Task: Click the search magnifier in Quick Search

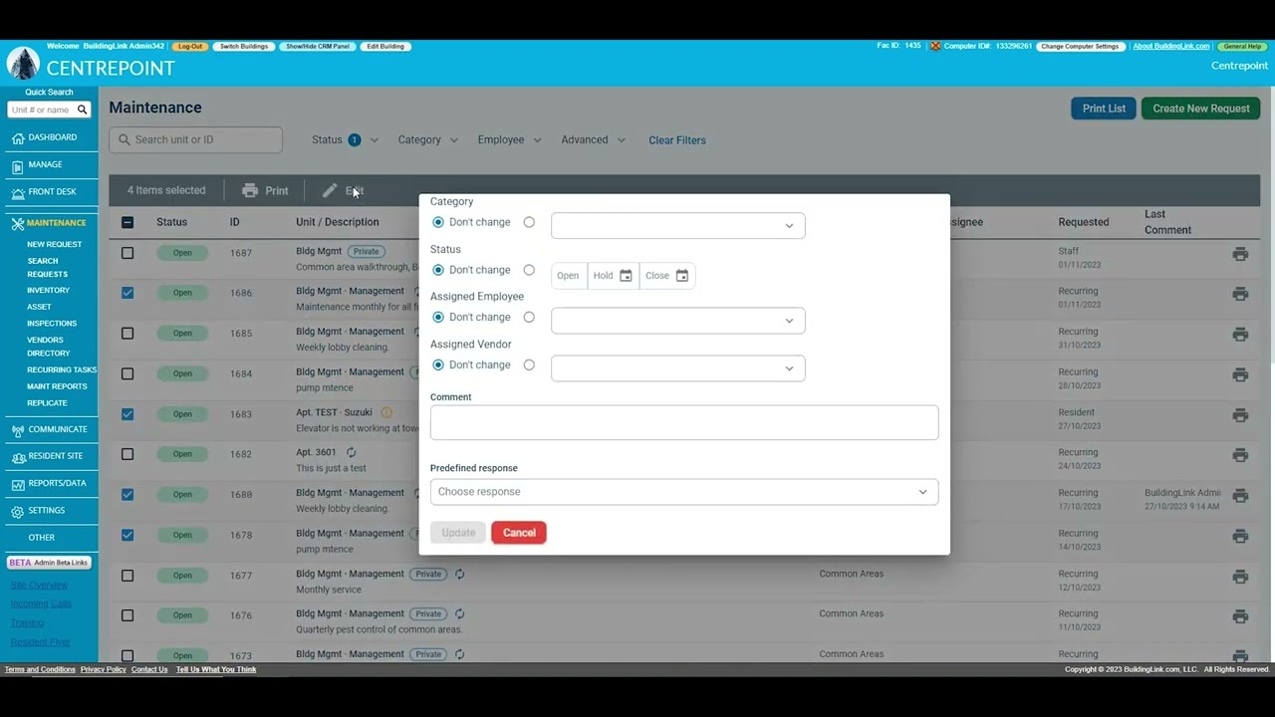Action: (x=83, y=110)
